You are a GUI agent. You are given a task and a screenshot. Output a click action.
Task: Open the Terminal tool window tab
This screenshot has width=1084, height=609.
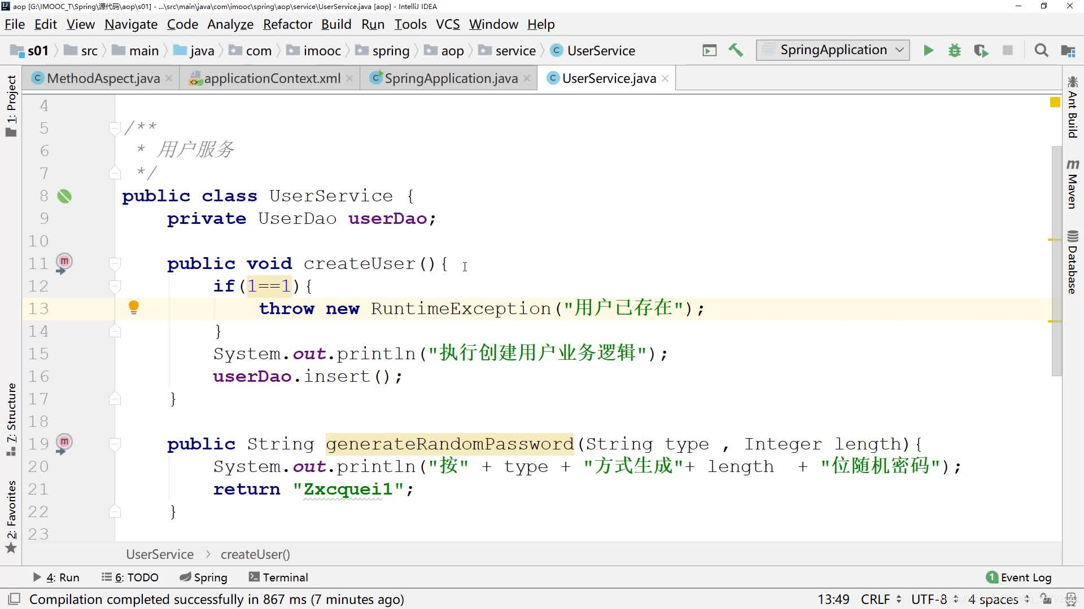(x=278, y=577)
